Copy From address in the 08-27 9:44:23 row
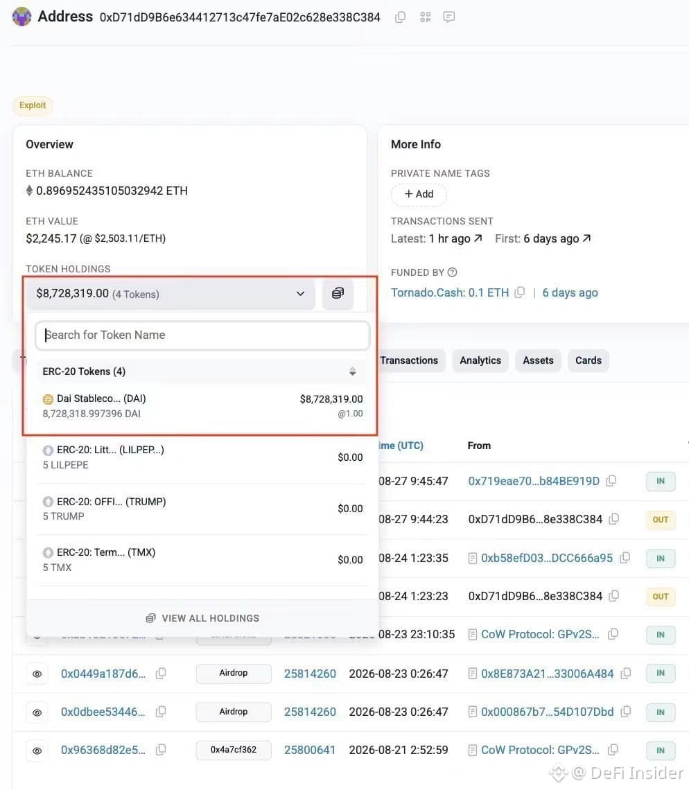The width and height of the screenshot is (689, 790). (614, 519)
